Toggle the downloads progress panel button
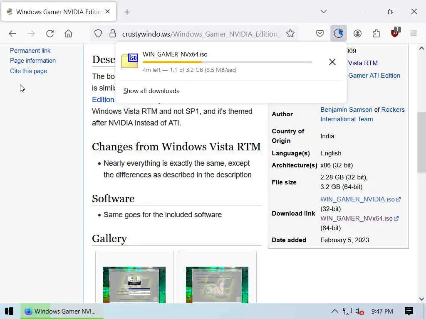426x319 pixels. tap(339, 34)
